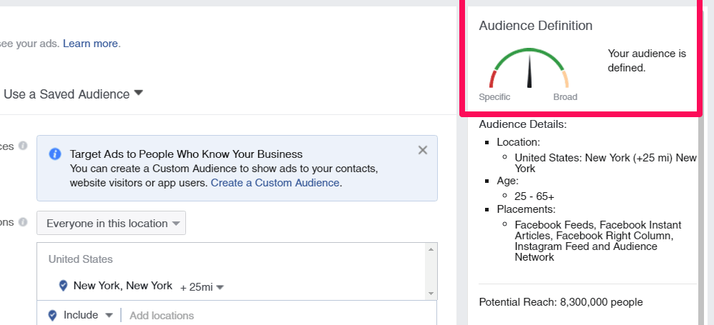The image size is (714, 325).
Task: Open the Everyone in this location dropdown
Action: point(111,223)
